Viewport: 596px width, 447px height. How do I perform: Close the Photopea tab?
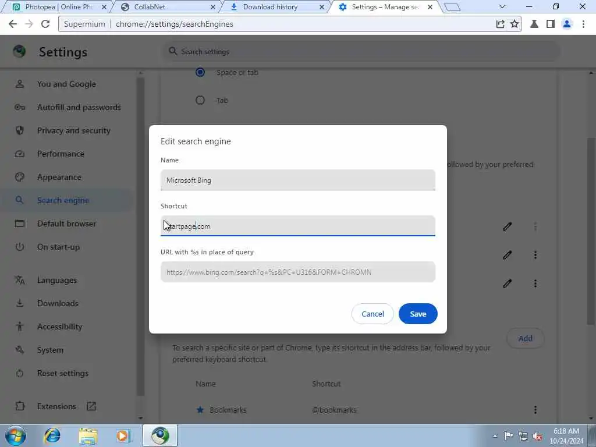point(104,7)
